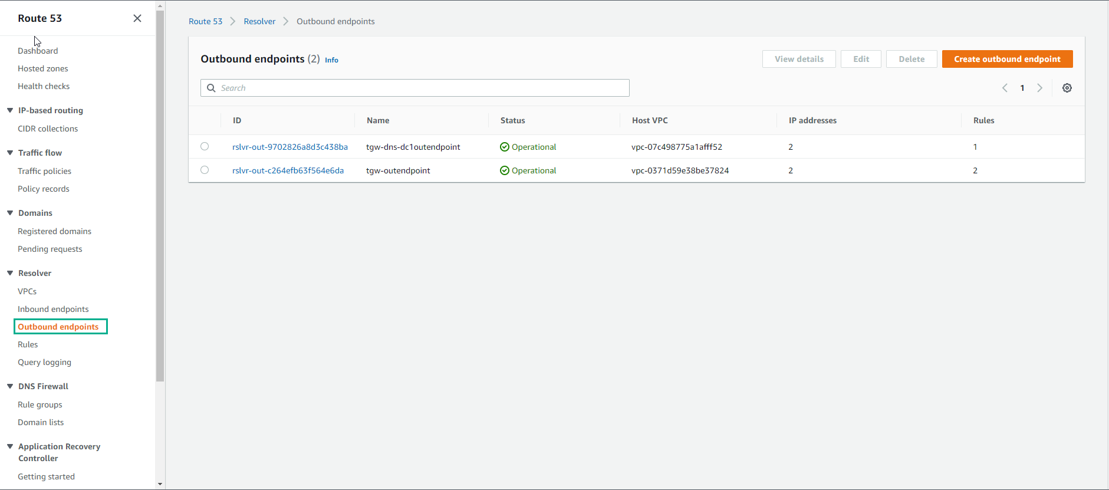Select radio button for tgw-dns-dc1outendpoint row
The image size is (1109, 490).
[x=205, y=146]
